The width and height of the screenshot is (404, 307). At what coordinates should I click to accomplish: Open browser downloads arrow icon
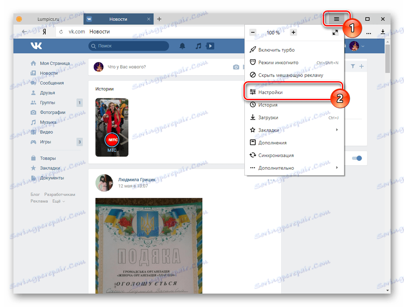pos(383,32)
